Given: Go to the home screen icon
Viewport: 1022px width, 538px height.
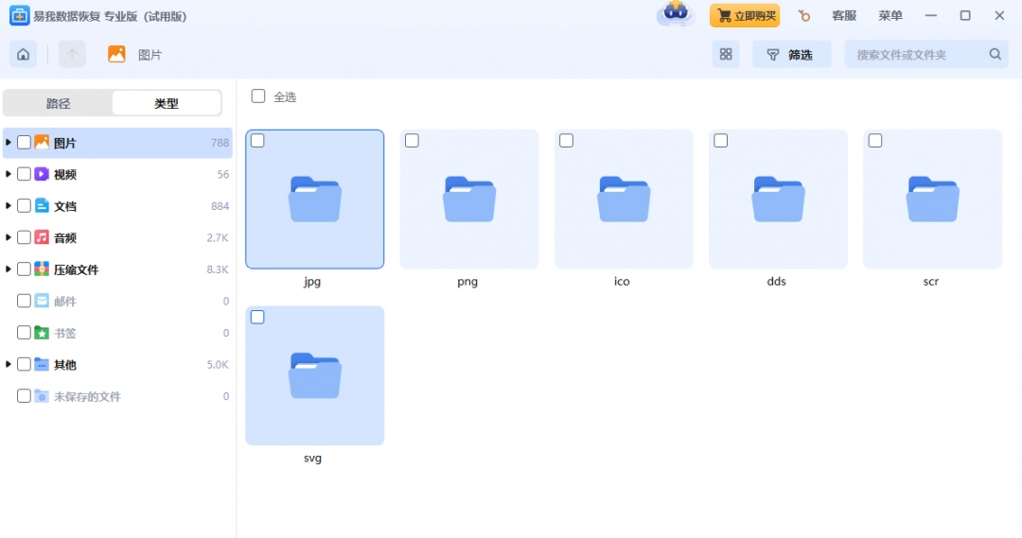Looking at the screenshot, I should tap(23, 54).
